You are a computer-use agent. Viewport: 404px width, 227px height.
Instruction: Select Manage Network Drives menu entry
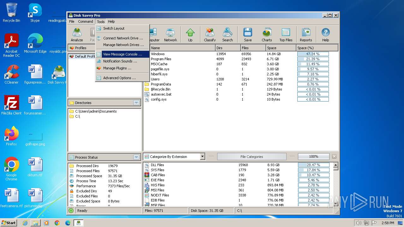click(122, 45)
